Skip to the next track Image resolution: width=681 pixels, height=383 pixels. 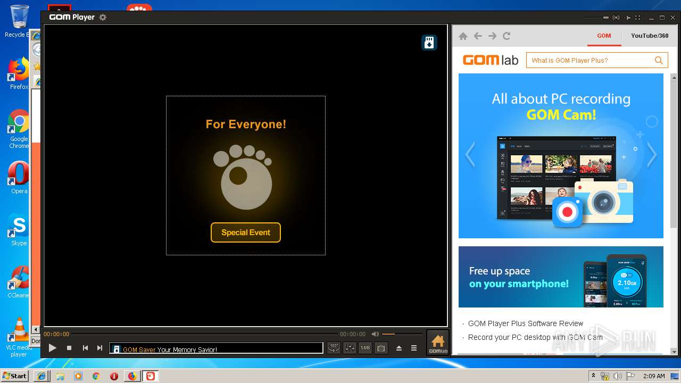(x=99, y=348)
